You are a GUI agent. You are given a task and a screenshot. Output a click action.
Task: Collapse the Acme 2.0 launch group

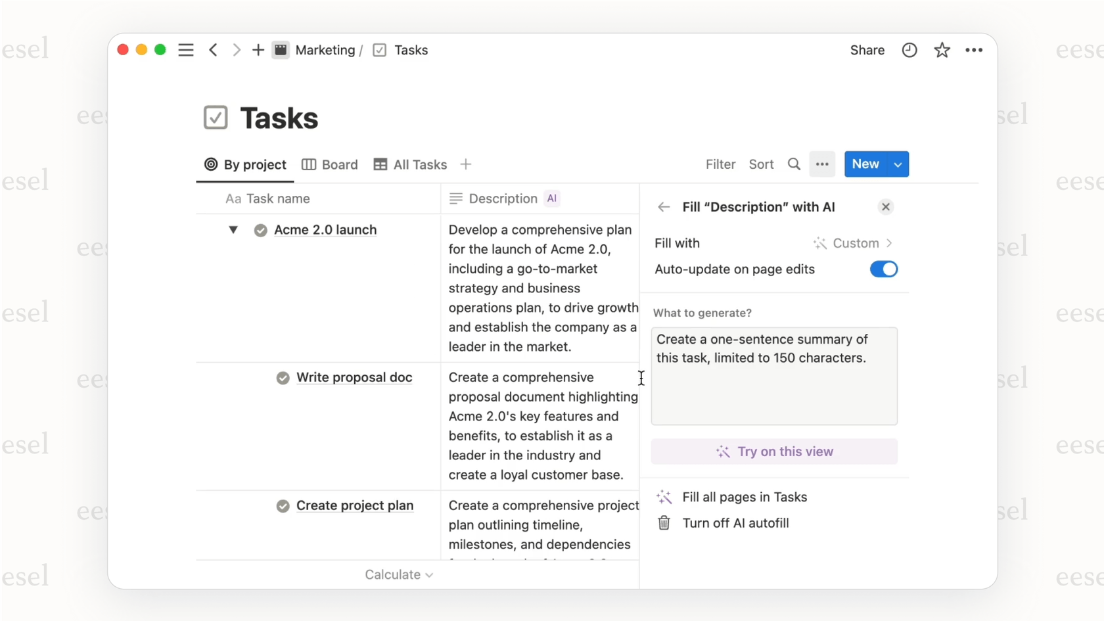[233, 230]
